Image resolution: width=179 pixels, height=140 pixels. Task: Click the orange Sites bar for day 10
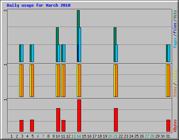[59, 80]
